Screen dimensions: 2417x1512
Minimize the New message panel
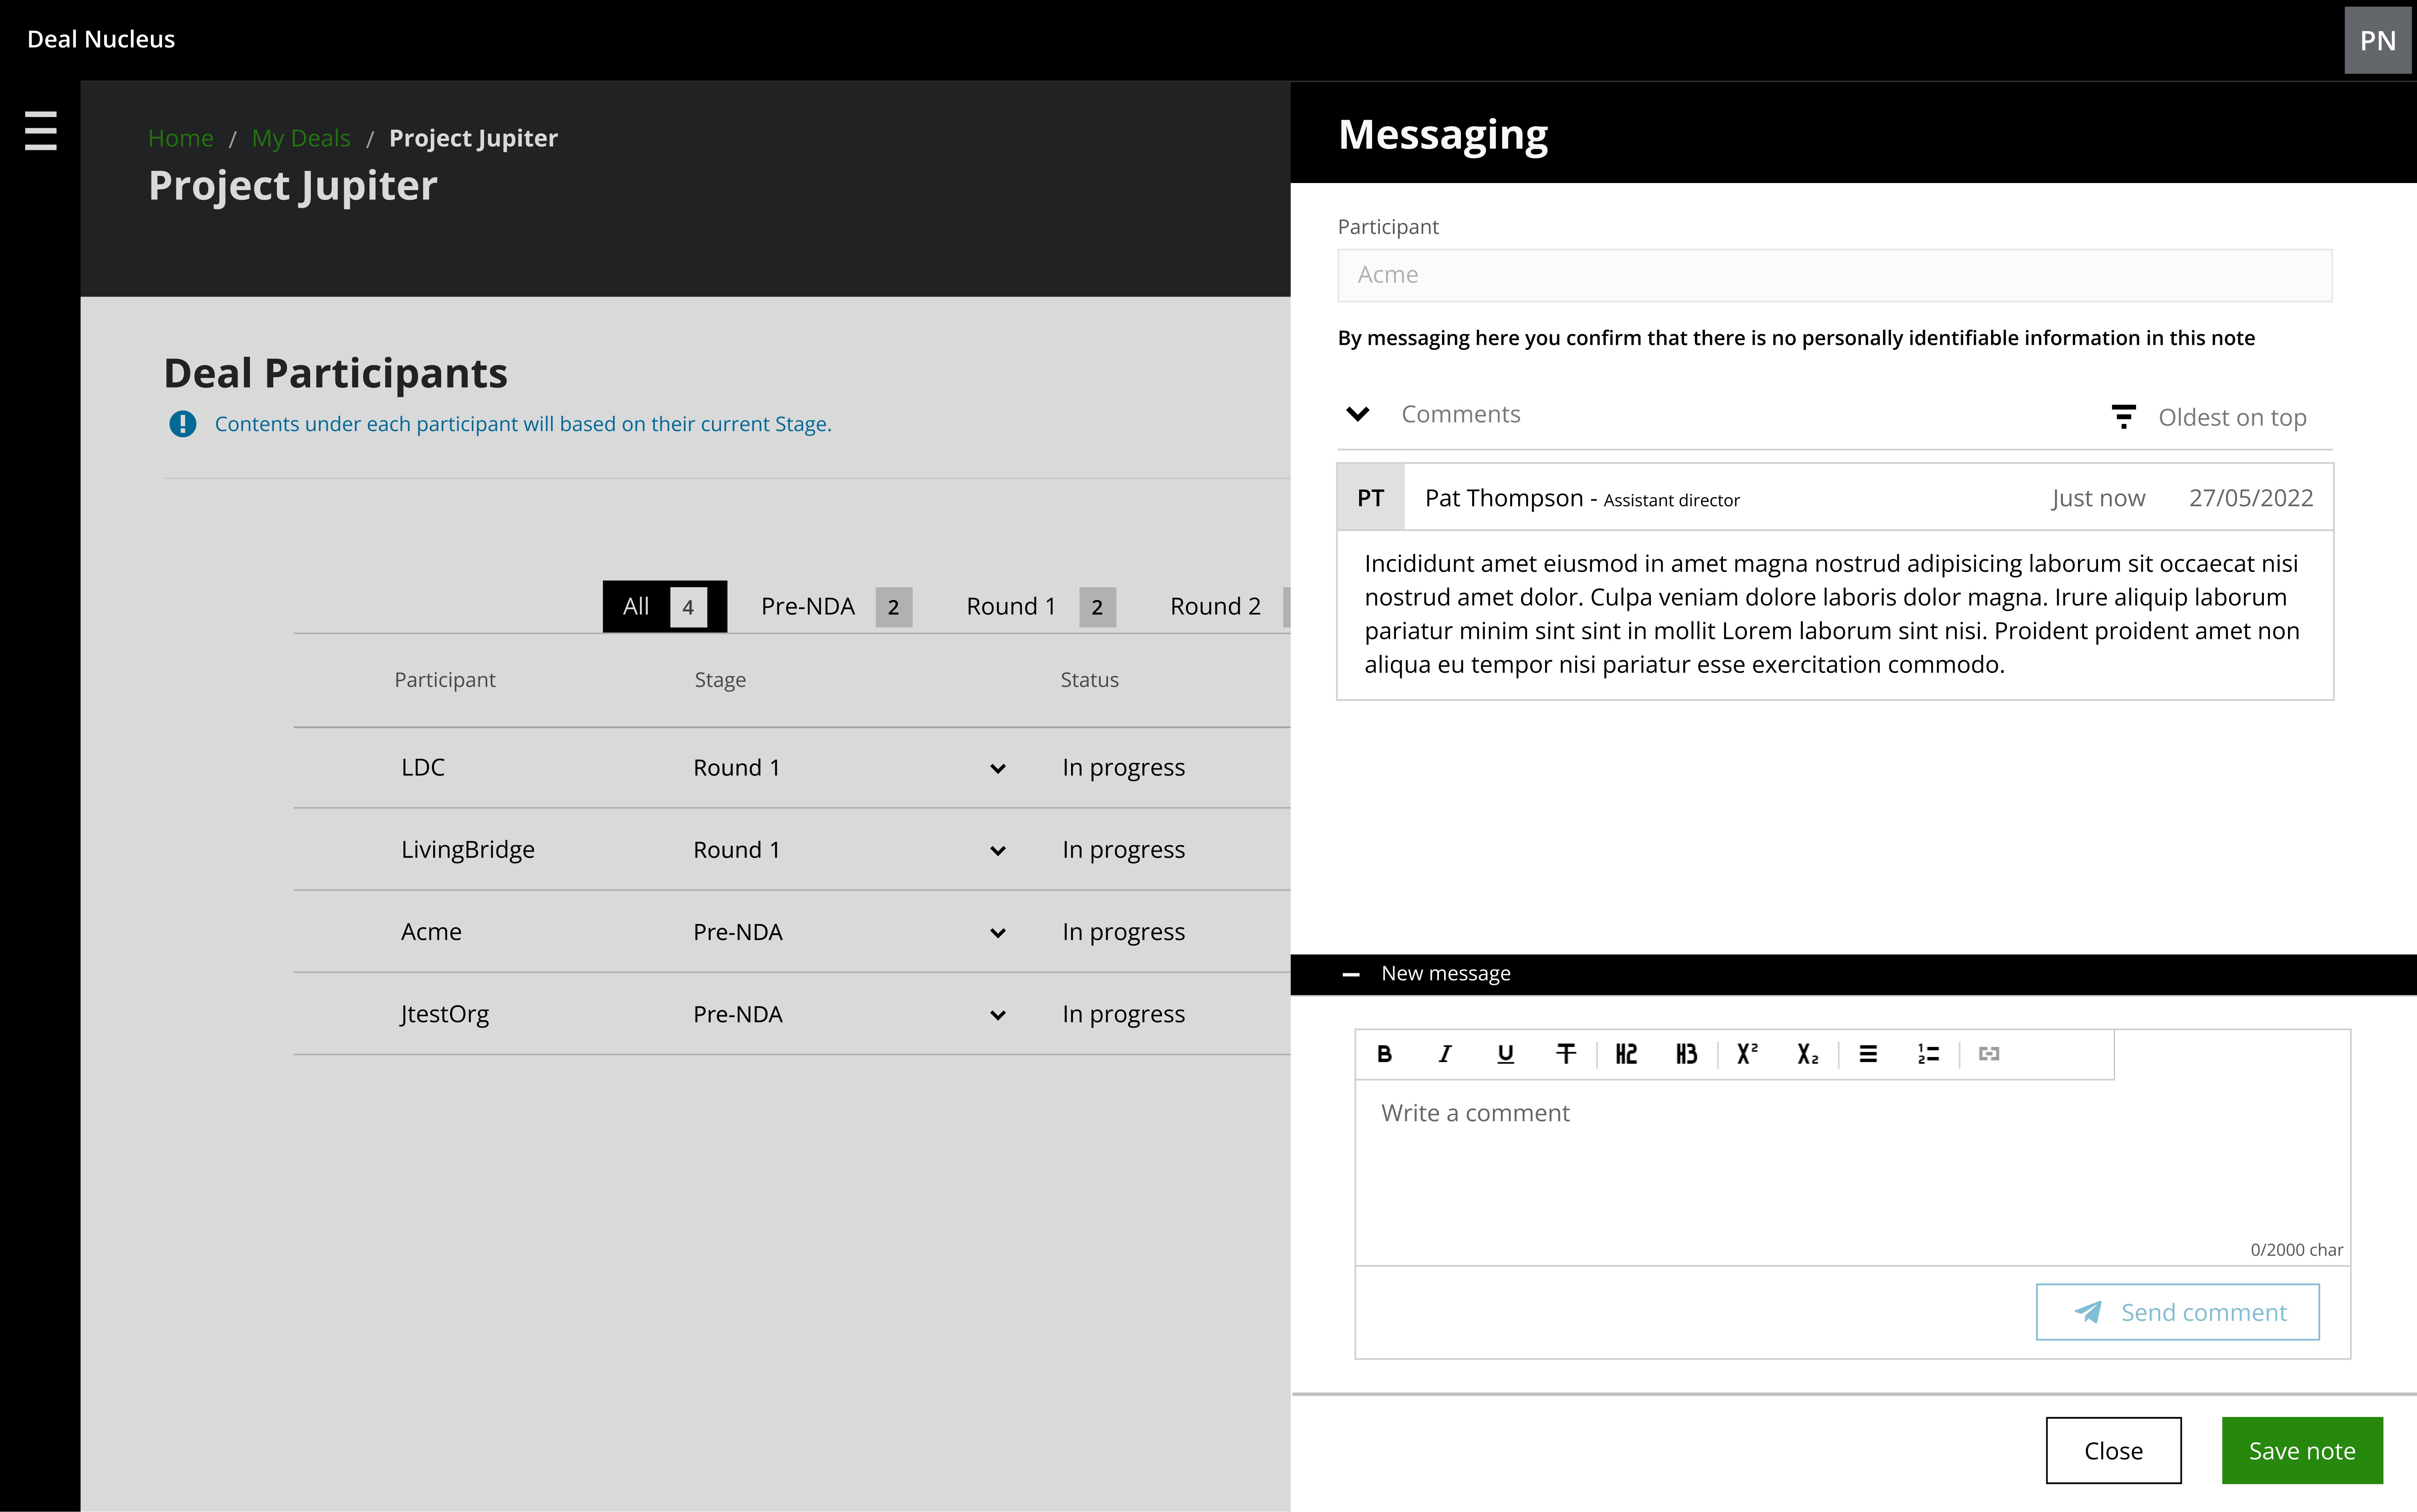click(1351, 974)
